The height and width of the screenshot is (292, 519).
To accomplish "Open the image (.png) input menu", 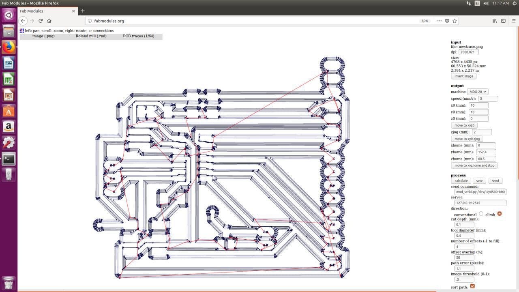I will (43, 36).
